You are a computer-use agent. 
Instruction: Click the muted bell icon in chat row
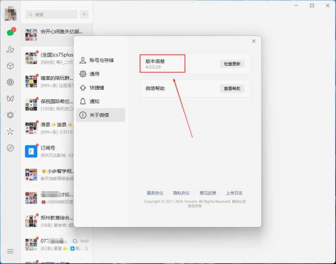86,249
